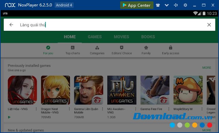Clear search text with the X
This screenshot has height=133, width=219.
(x=209, y=25)
